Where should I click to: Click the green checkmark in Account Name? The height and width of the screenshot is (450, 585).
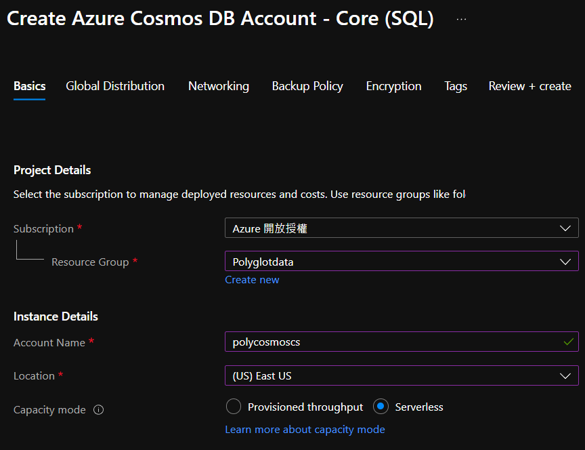click(568, 342)
